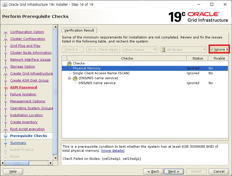Click the Fixable No cell of DNS/NIS row
Screen dimensions: 232x176
pos(211,83)
